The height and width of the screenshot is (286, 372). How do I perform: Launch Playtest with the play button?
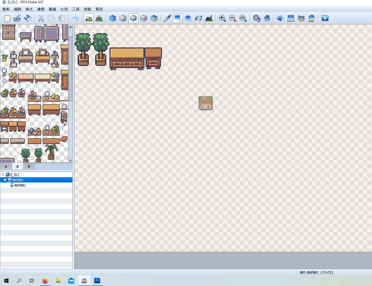(x=325, y=18)
